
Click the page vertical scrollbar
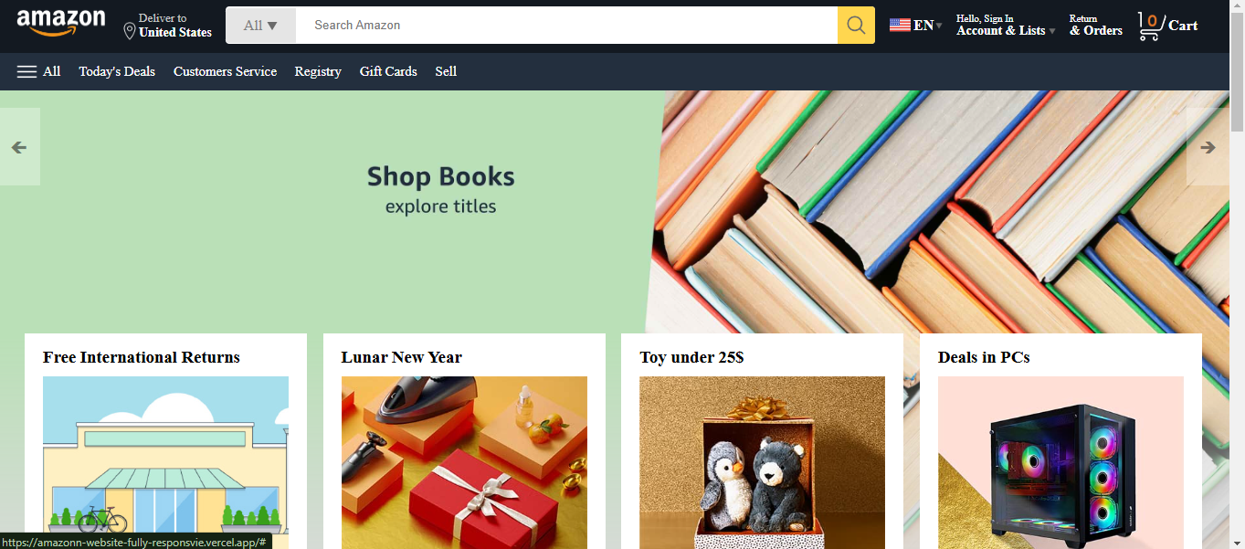[1237, 274]
